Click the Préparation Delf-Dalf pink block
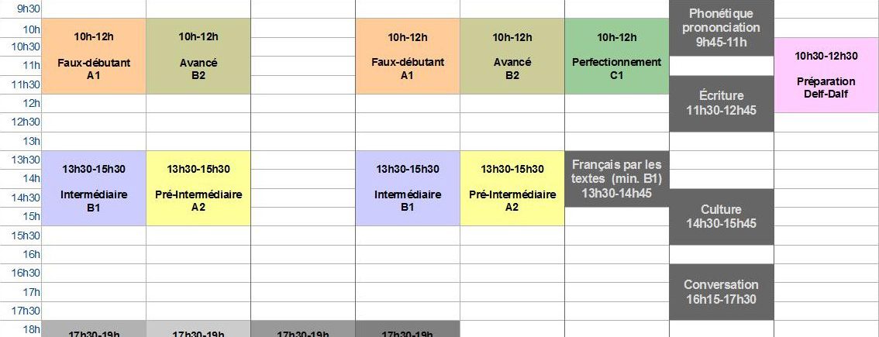879x337 pixels. point(826,75)
